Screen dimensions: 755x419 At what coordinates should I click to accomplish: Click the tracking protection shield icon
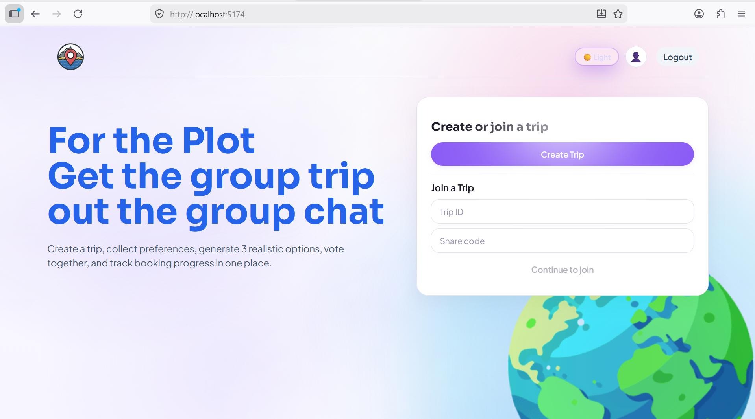coord(159,14)
